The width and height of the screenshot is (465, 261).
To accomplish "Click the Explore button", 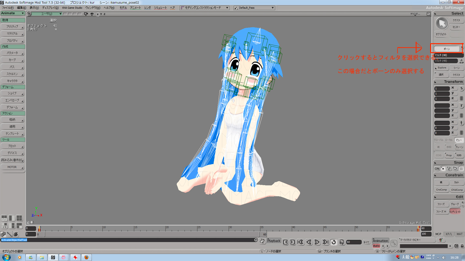I will [442, 68].
